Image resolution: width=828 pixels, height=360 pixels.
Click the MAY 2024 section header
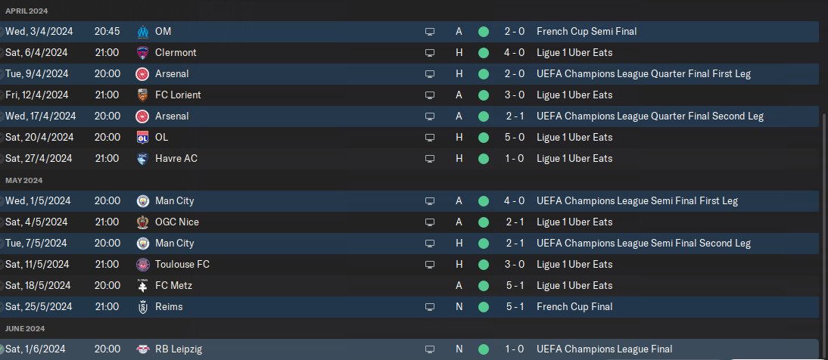[x=23, y=181]
